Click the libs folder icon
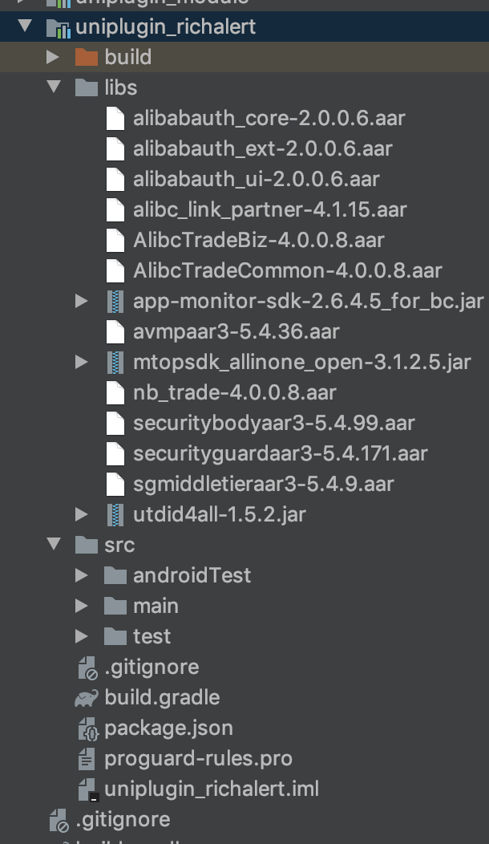Image resolution: width=489 pixels, height=844 pixels. point(86,87)
